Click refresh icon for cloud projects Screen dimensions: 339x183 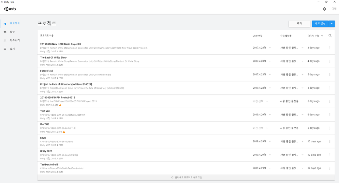coord(172,177)
